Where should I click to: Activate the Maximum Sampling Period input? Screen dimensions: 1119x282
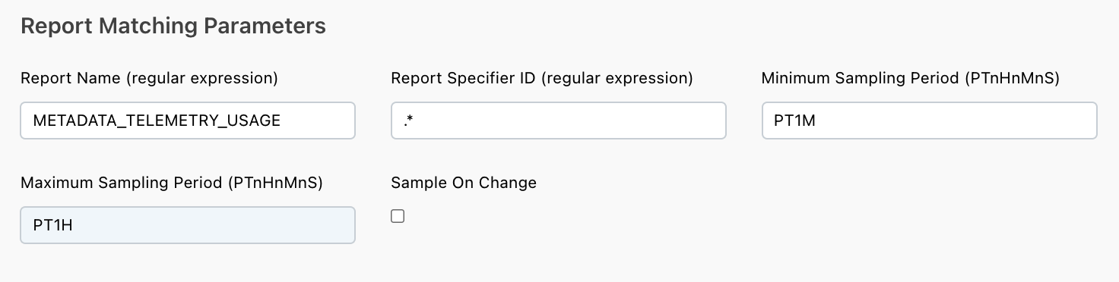188,225
